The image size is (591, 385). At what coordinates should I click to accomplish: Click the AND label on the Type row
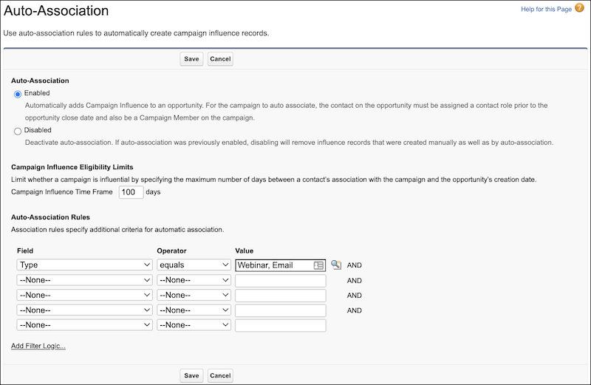coord(355,265)
